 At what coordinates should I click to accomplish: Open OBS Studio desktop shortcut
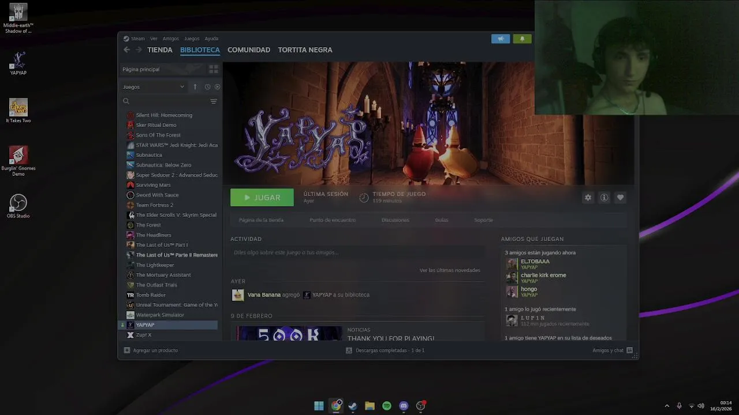pyautogui.click(x=18, y=206)
